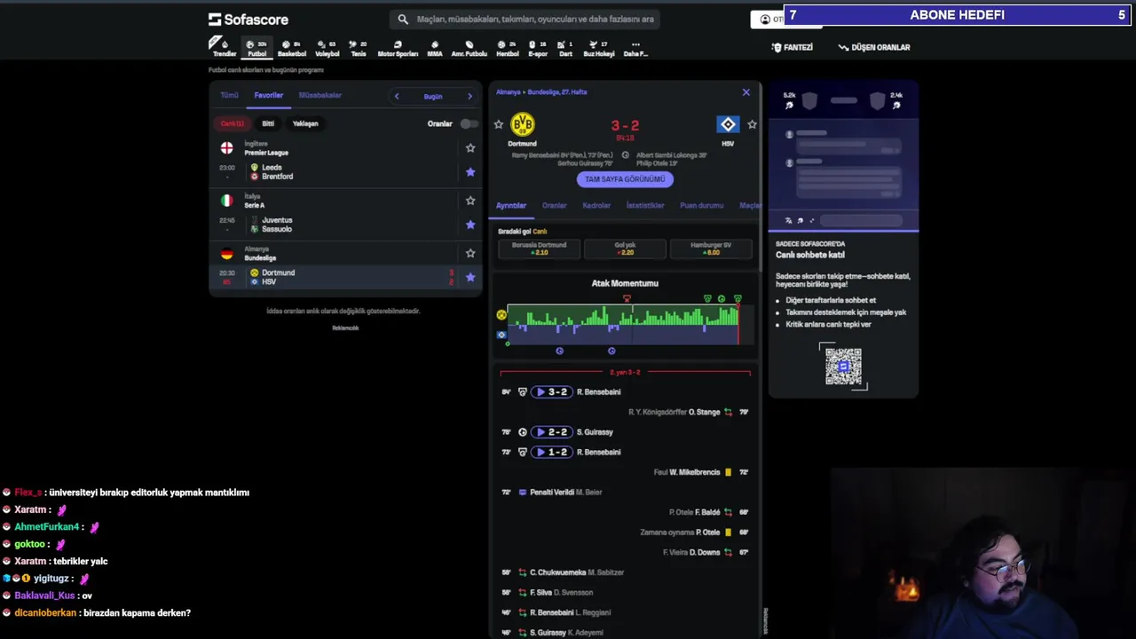Open the Bugün date picker

click(433, 96)
